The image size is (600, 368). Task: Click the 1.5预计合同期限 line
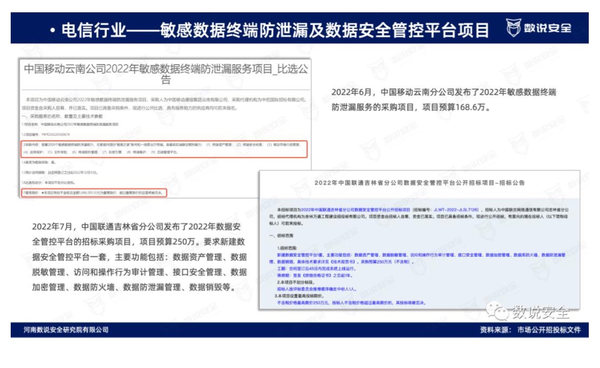coord(60,173)
